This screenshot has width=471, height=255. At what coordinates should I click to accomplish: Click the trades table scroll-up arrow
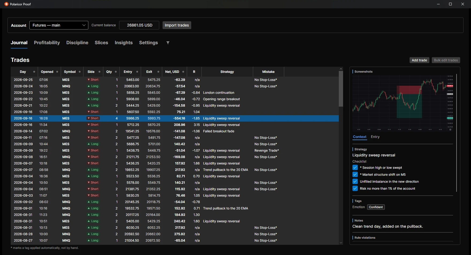341,69
